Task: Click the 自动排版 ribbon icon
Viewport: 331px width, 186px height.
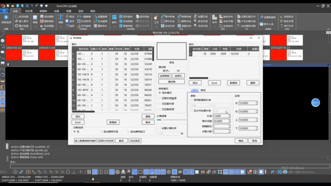Action: tap(121, 21)
